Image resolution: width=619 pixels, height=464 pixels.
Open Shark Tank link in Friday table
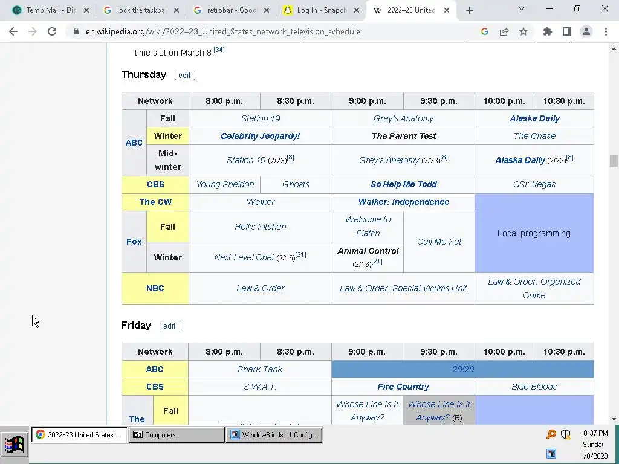(260, 369)
